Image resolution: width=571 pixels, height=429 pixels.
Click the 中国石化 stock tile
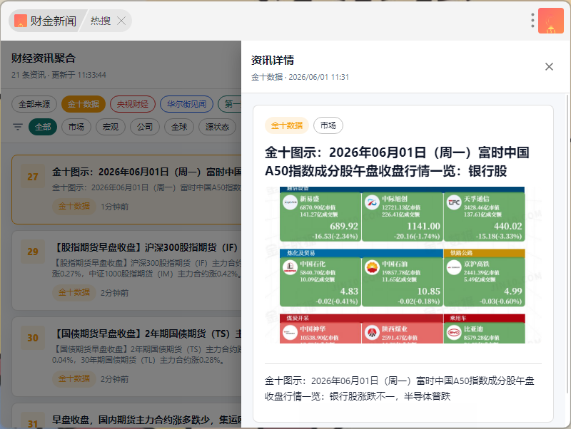[x=320, y=281]
